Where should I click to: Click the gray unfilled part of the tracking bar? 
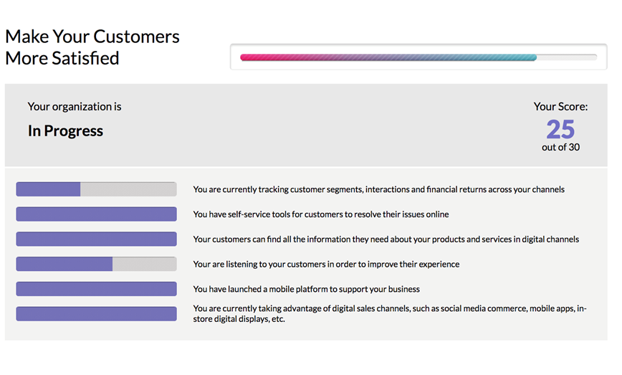(128, 189)
